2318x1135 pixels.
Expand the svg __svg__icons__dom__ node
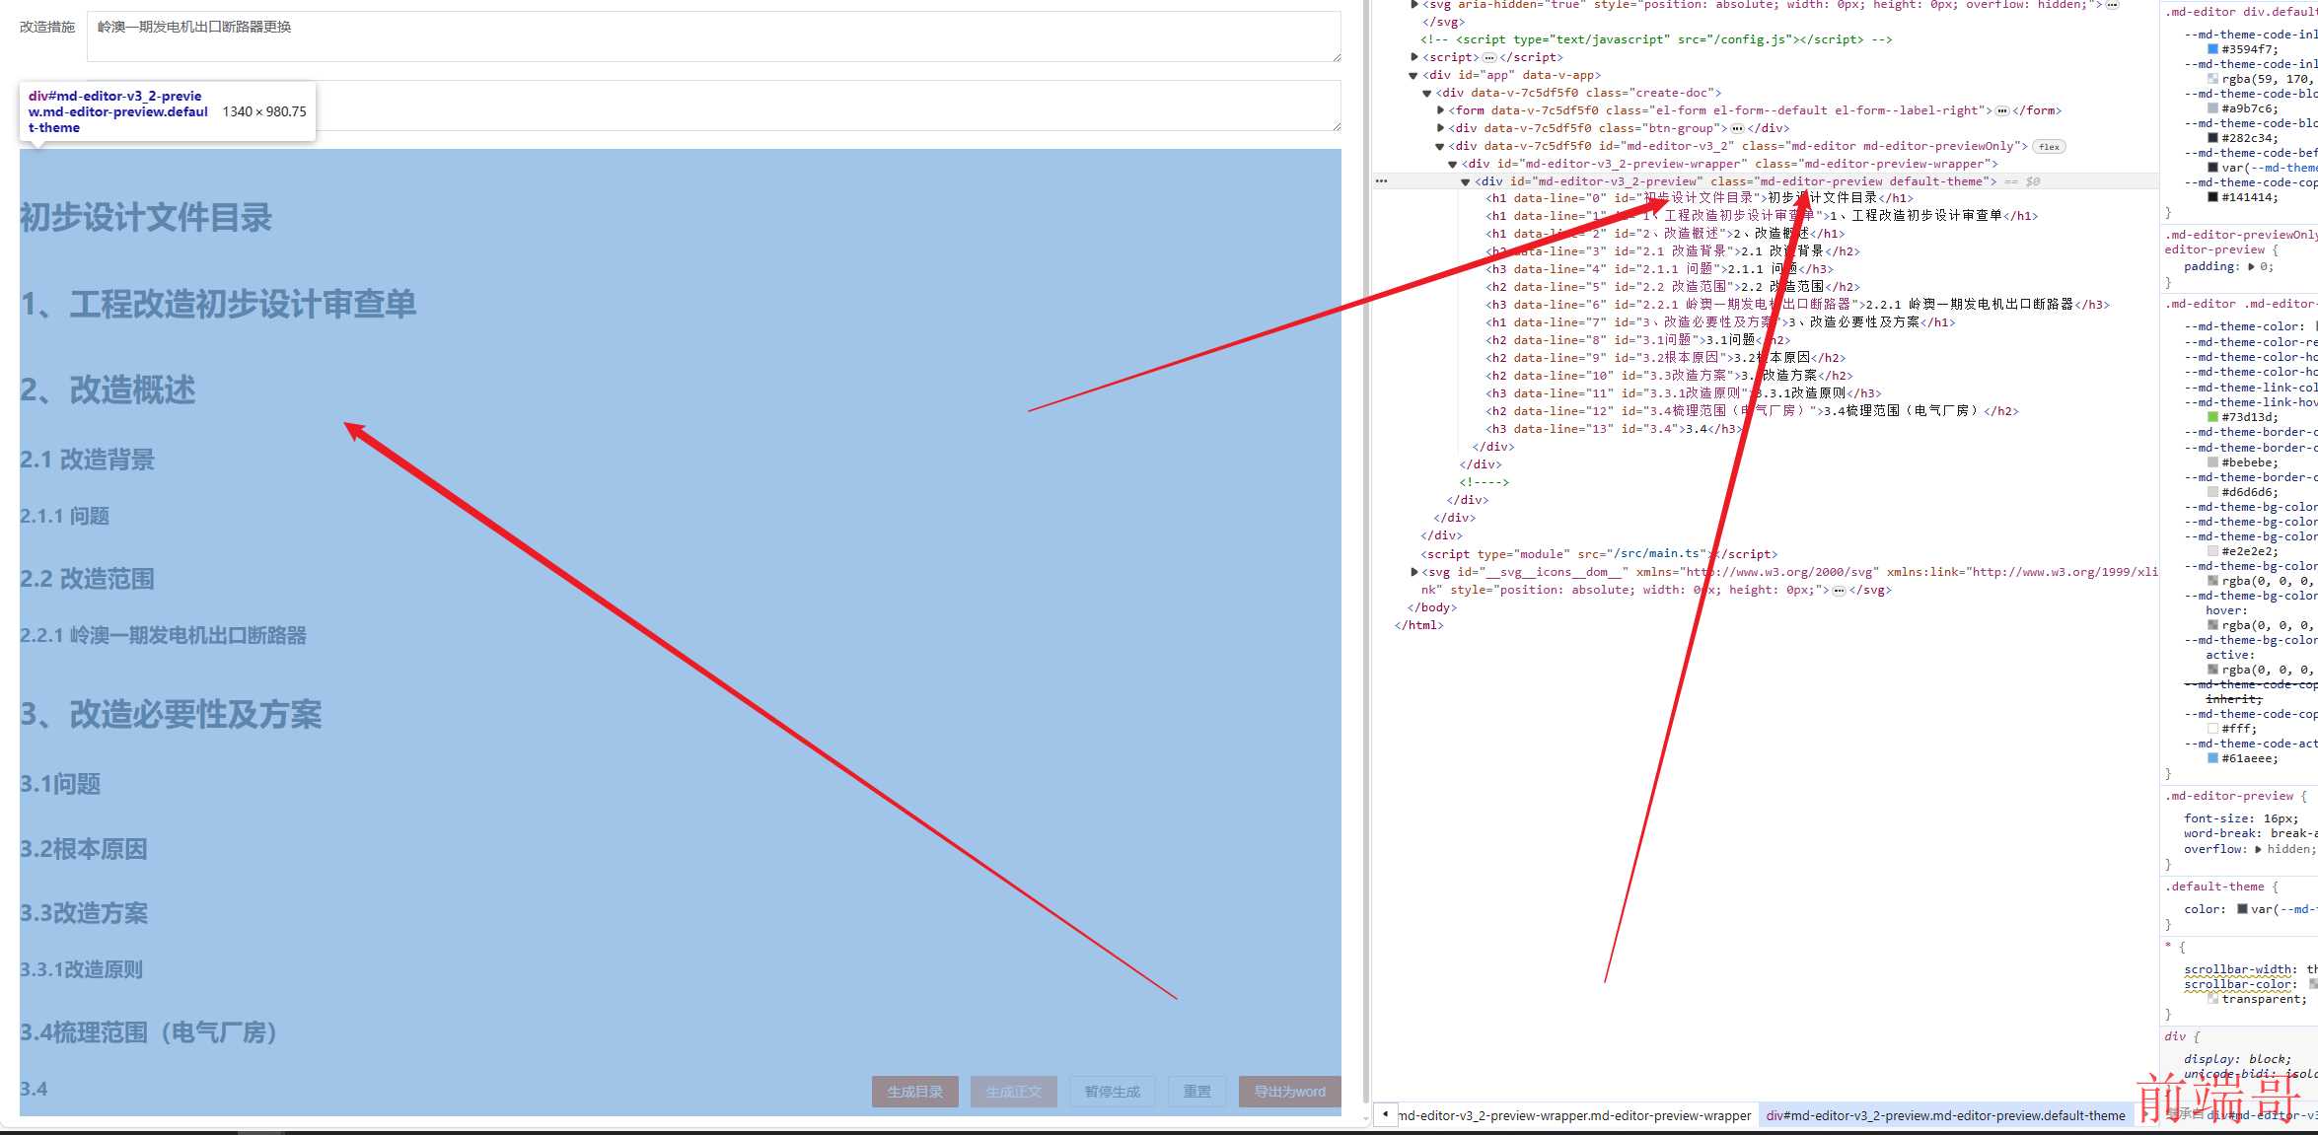[1414, 572]
